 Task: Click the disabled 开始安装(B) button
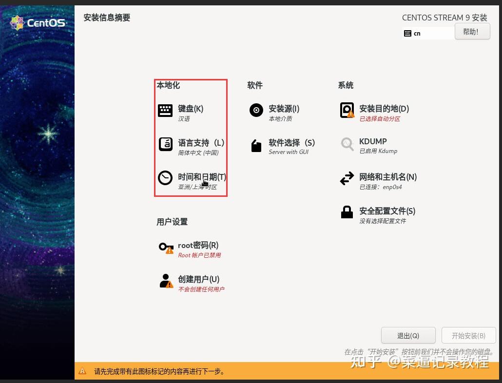click(468, 335)
